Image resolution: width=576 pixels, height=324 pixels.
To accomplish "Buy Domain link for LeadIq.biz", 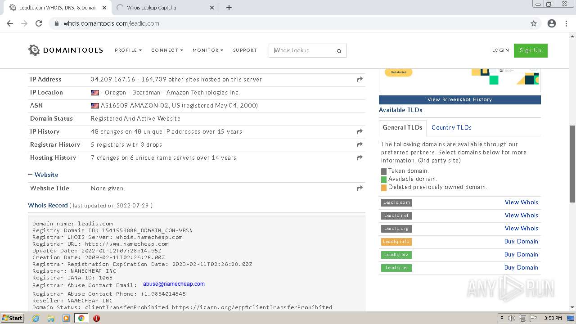I will (x=521, y=254).
